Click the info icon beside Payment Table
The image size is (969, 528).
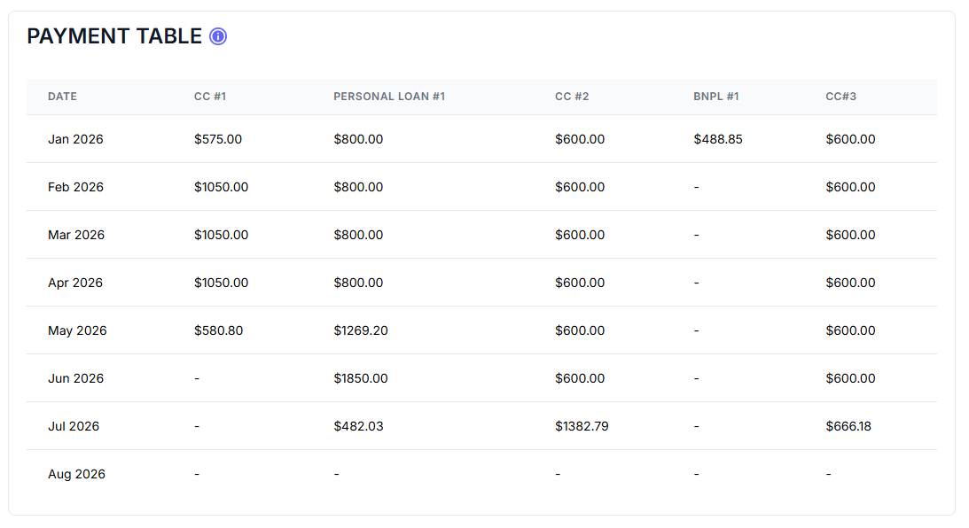point(218,36)
